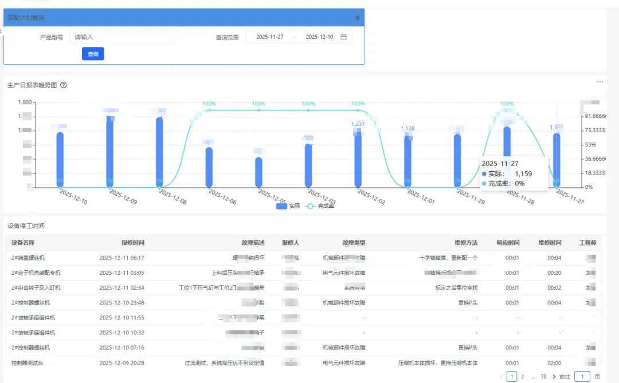Go to next page using right arrow
The width and height of the screenshot is (619, 383).
pos(554,376)
